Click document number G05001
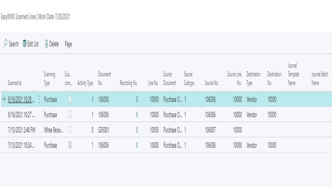This screenshot has height=187, width=332. (x=103, y=130)
